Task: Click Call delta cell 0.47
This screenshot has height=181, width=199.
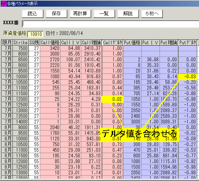Action: tap(112, 150)
